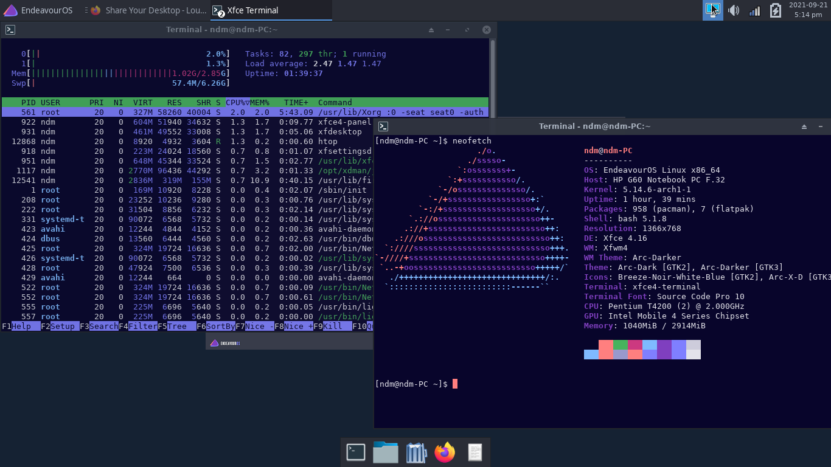This screenshot has height=467, width=831.
Task: Sort htop by TIME+ column header
Action: pos(296,102)
